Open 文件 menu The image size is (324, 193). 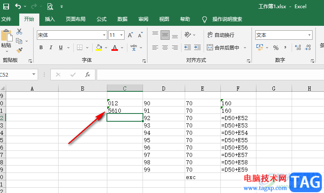coord(6,19)
